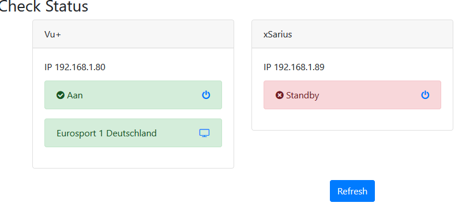Select the Vu+ card header
The width and height of the screenshot is (466, 218).
click(x=133, y=34)
